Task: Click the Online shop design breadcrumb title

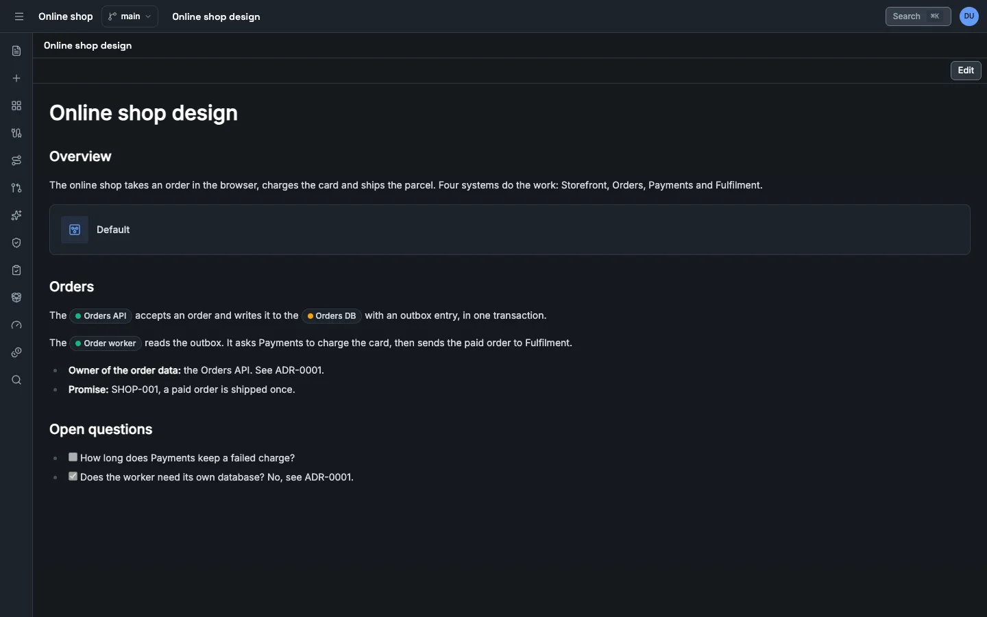Action: (x=216, y=16)
